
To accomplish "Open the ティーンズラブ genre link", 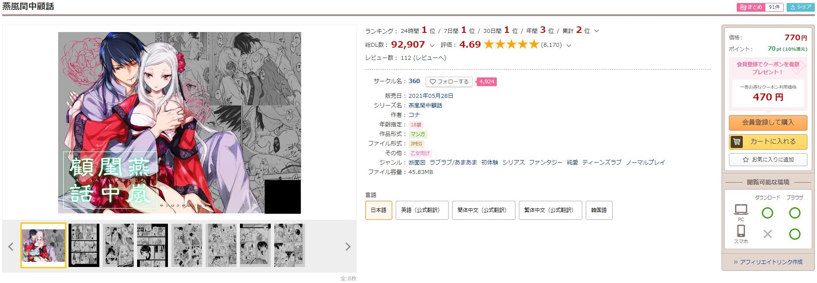I will [602, 162].
